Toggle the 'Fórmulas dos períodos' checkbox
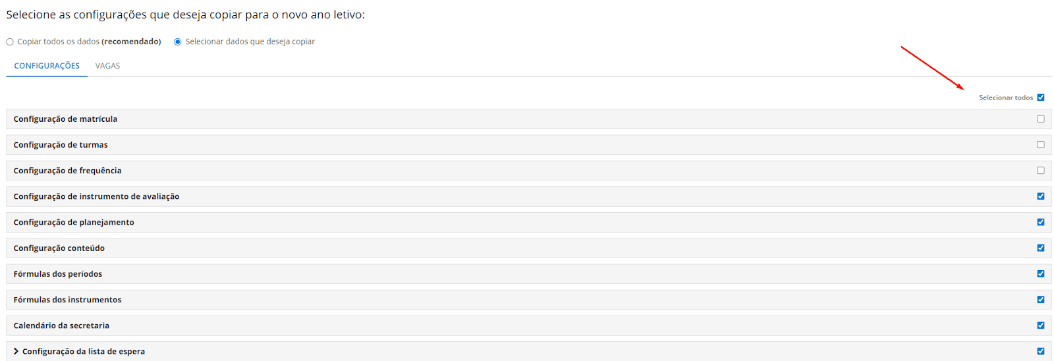This screenshot has width=1054, height=361. pos(1041,274)
